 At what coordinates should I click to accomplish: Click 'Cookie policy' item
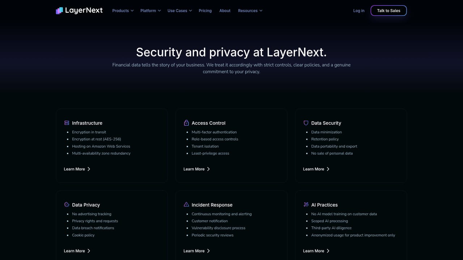coord(83,235)
